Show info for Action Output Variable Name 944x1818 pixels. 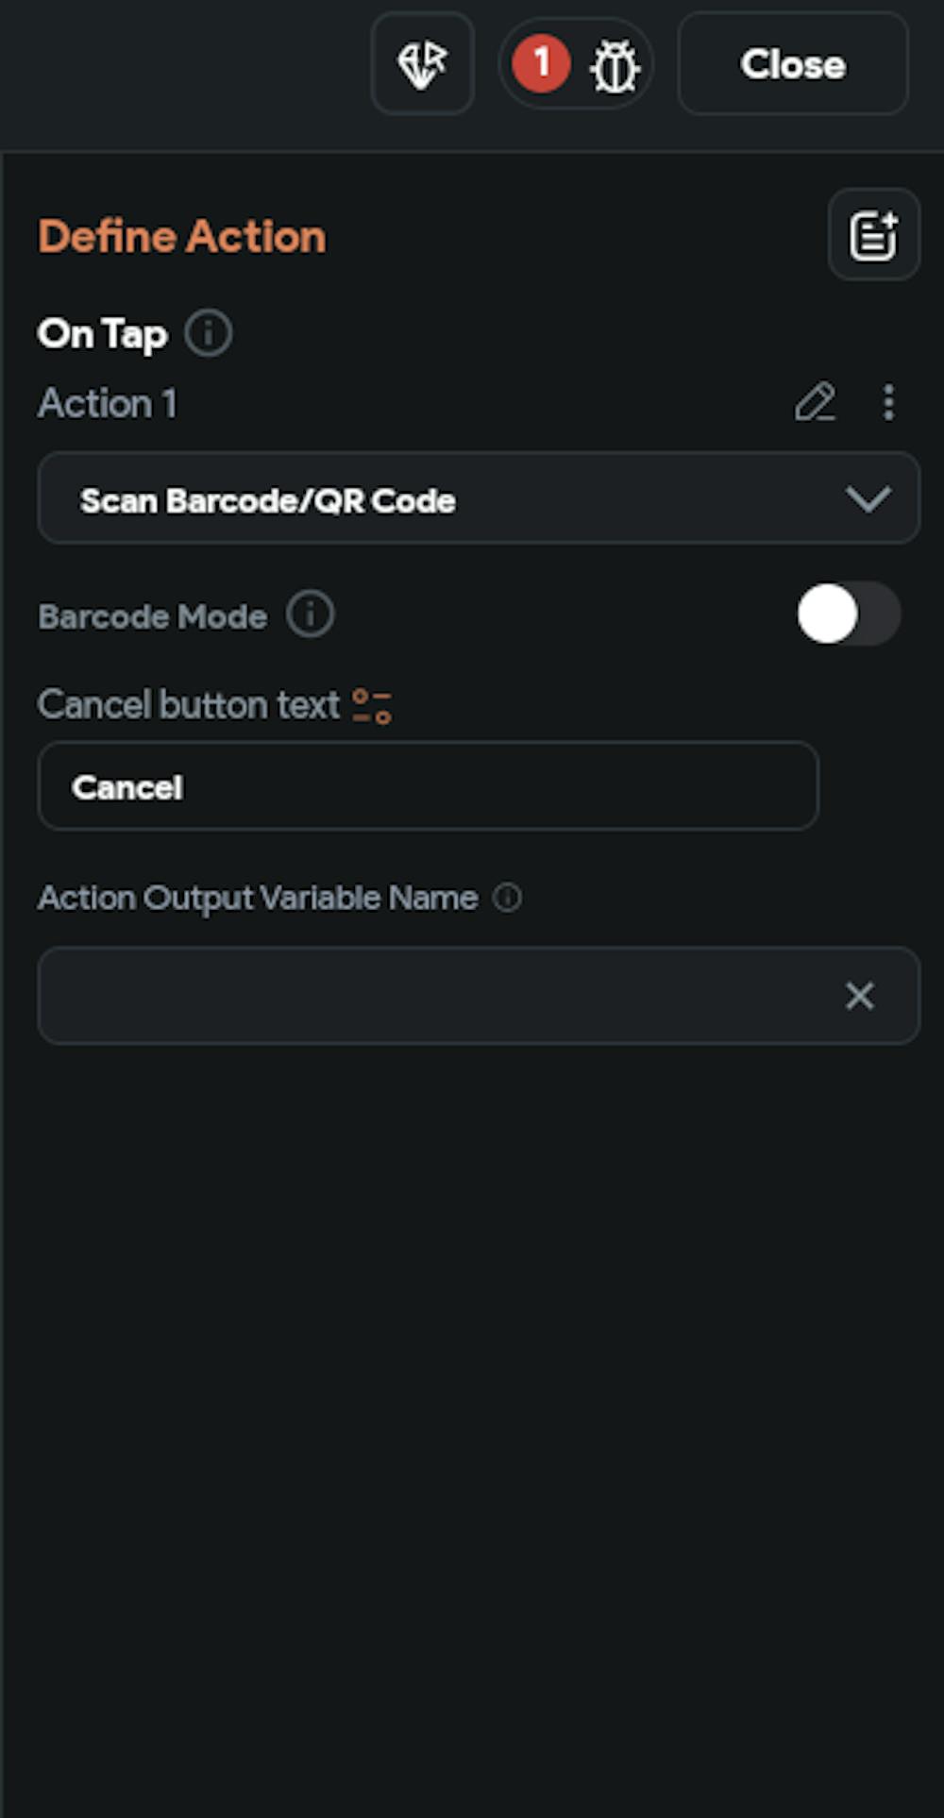pyautogui.click(x=508, y=898)
